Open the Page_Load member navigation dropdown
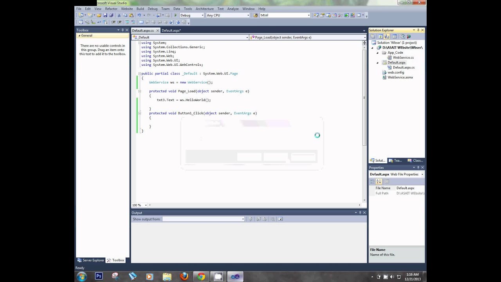501x282 pixels. (x=364, y=37)
